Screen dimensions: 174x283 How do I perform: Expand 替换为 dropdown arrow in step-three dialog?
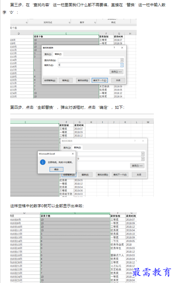122,65
